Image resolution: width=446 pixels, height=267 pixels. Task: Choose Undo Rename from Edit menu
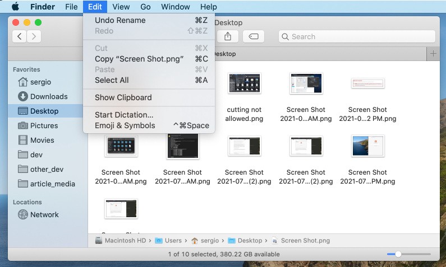point(120,20)
